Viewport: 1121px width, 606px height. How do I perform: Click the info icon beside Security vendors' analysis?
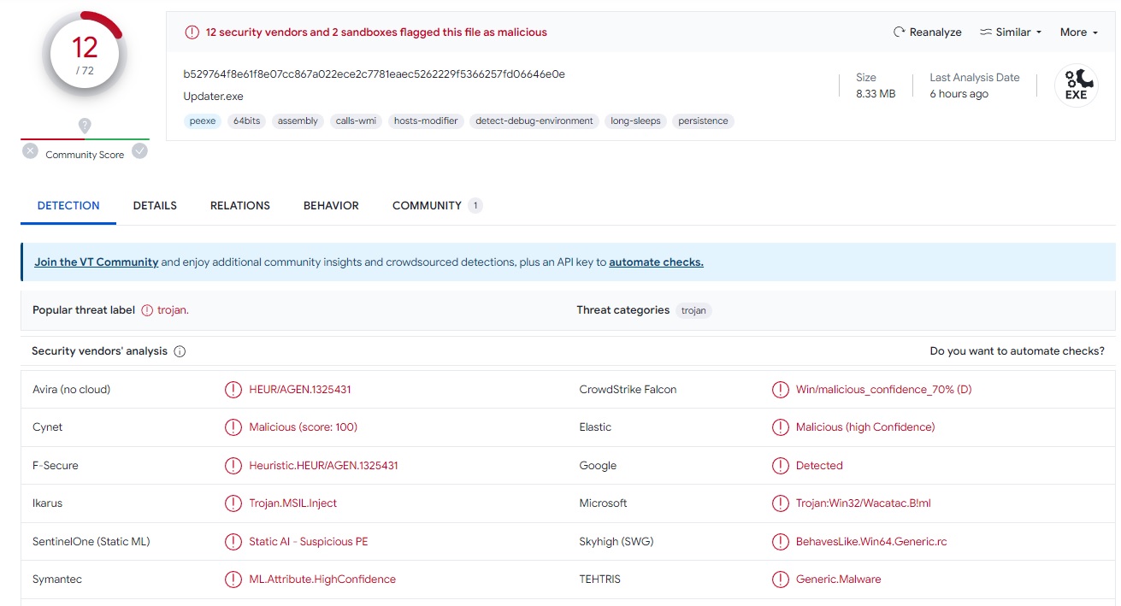point(180,351)
